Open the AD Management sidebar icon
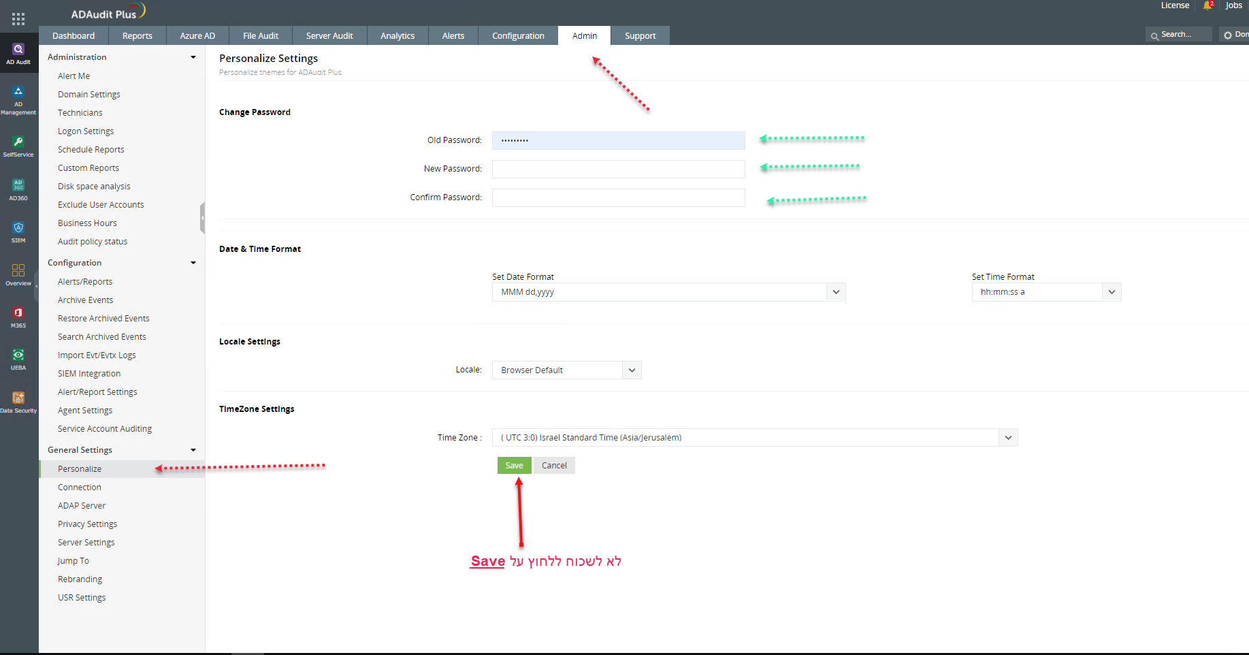This screenshot has height=655, width=1249. point(18,92)
